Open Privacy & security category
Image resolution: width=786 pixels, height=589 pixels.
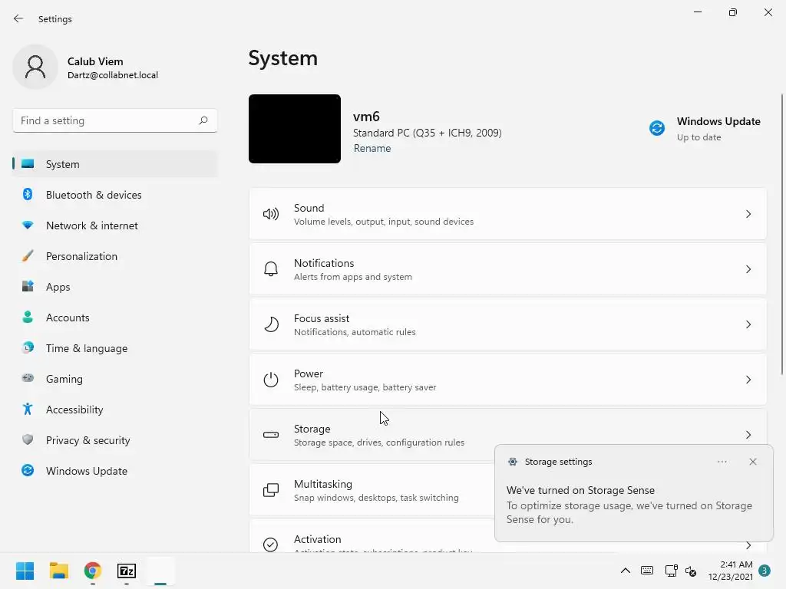[115, 440]
